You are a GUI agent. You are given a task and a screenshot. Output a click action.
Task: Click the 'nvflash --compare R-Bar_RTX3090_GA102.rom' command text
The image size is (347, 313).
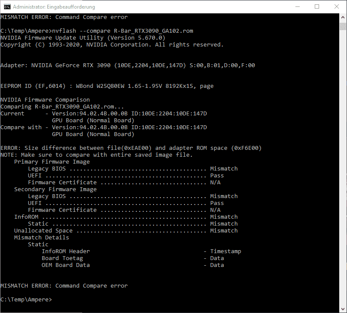coord(123,31)
